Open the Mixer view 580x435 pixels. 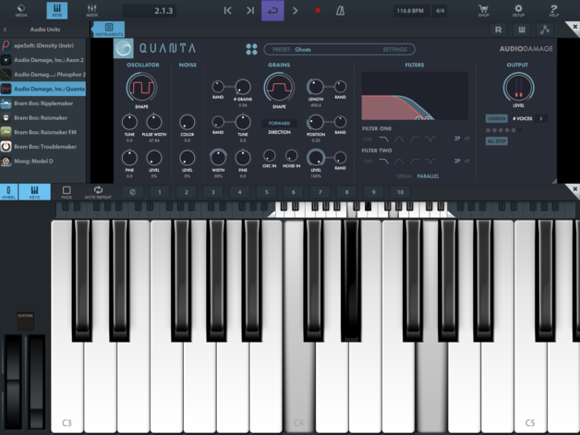tap(91, 10)
